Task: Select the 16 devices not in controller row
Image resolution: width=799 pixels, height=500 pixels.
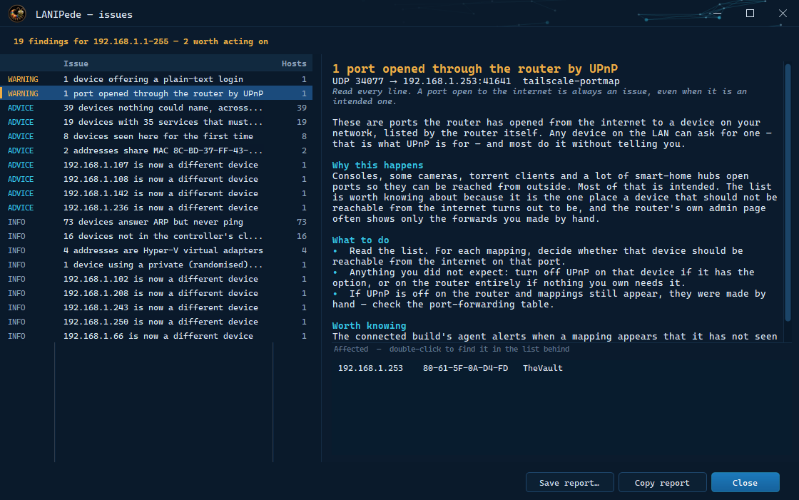Action: [156, 236]
